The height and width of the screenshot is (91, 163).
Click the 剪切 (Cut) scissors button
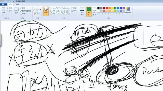tap(9, 8)
